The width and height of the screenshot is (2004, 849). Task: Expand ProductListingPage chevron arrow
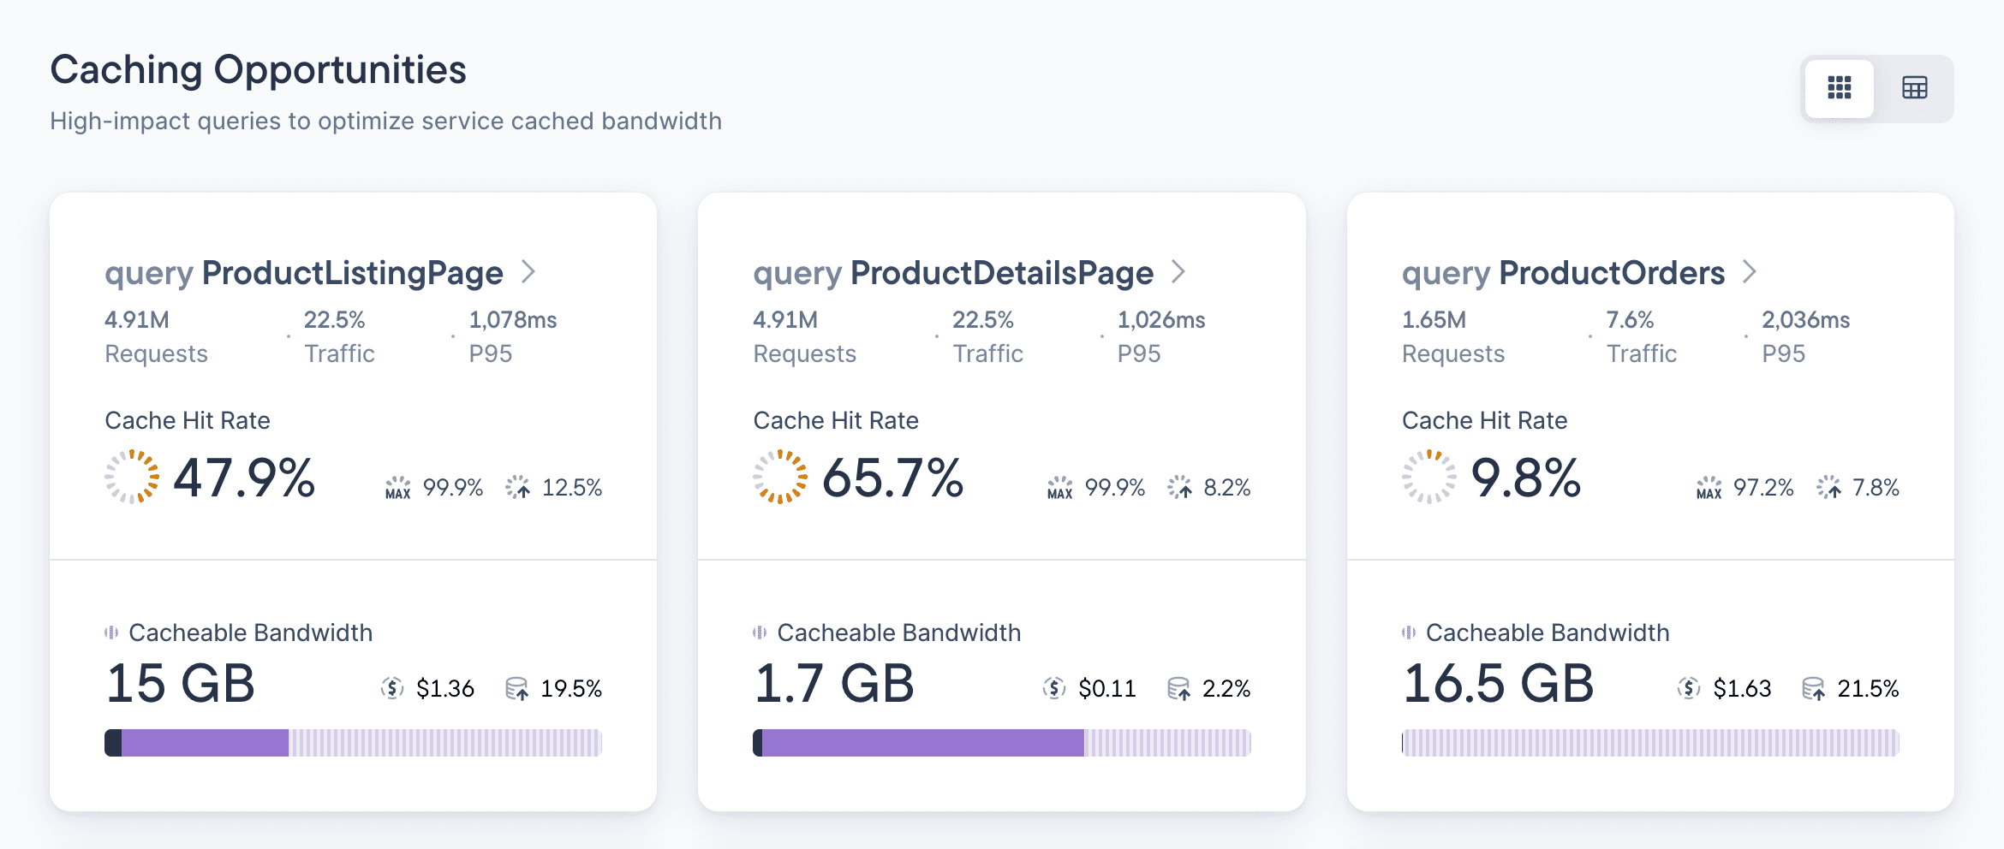click(x=528, y=272)
